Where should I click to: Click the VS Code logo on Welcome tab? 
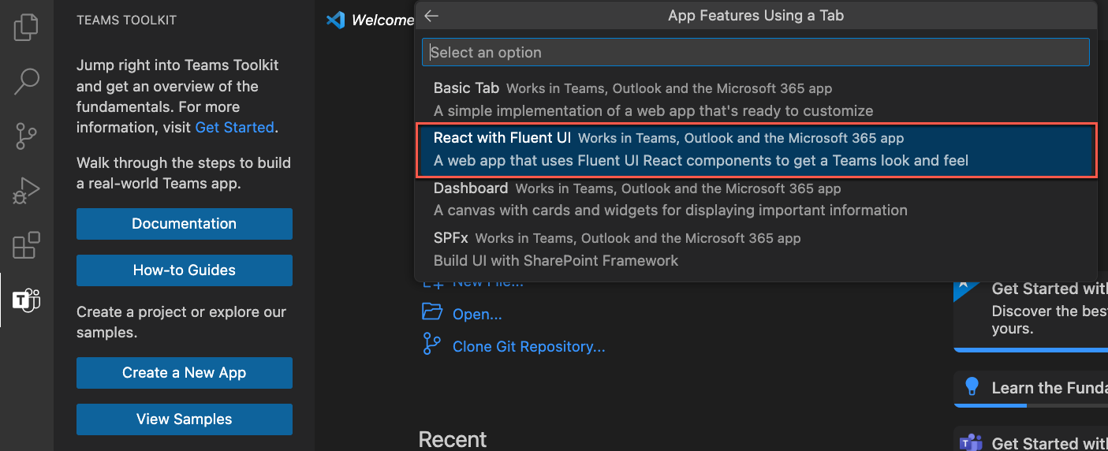336,20
